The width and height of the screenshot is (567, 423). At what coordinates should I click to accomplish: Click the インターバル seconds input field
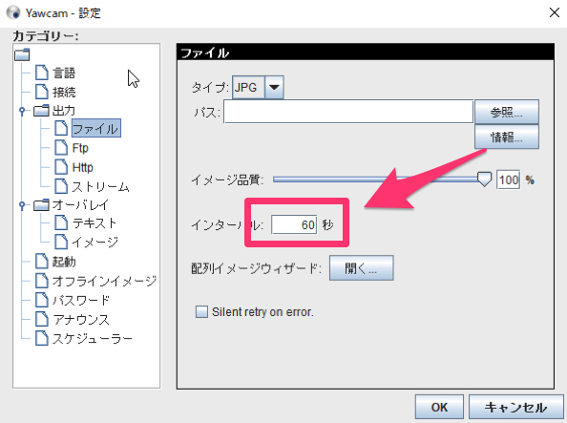(x=294, y=224)
